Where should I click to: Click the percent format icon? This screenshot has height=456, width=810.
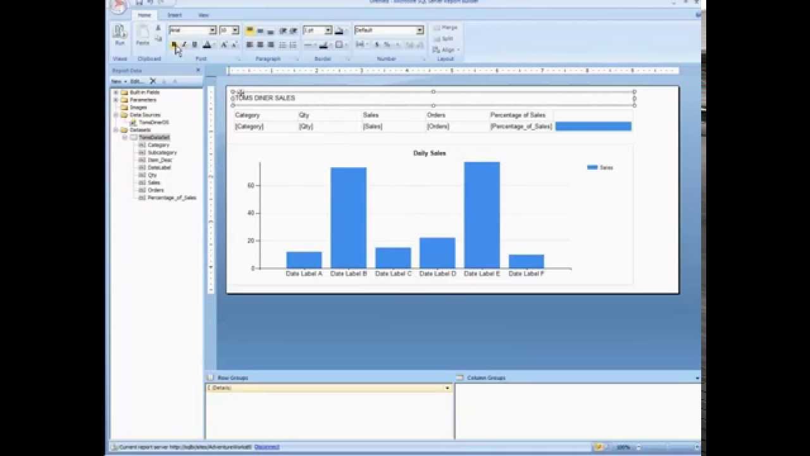pyautogui.click(x=387, y=45)
